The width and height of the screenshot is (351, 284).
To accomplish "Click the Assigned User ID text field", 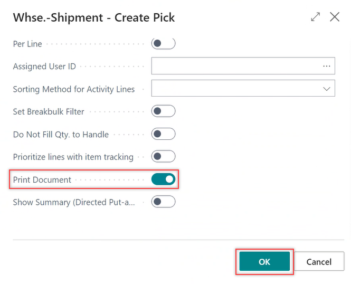I will [x=235, y=66].
